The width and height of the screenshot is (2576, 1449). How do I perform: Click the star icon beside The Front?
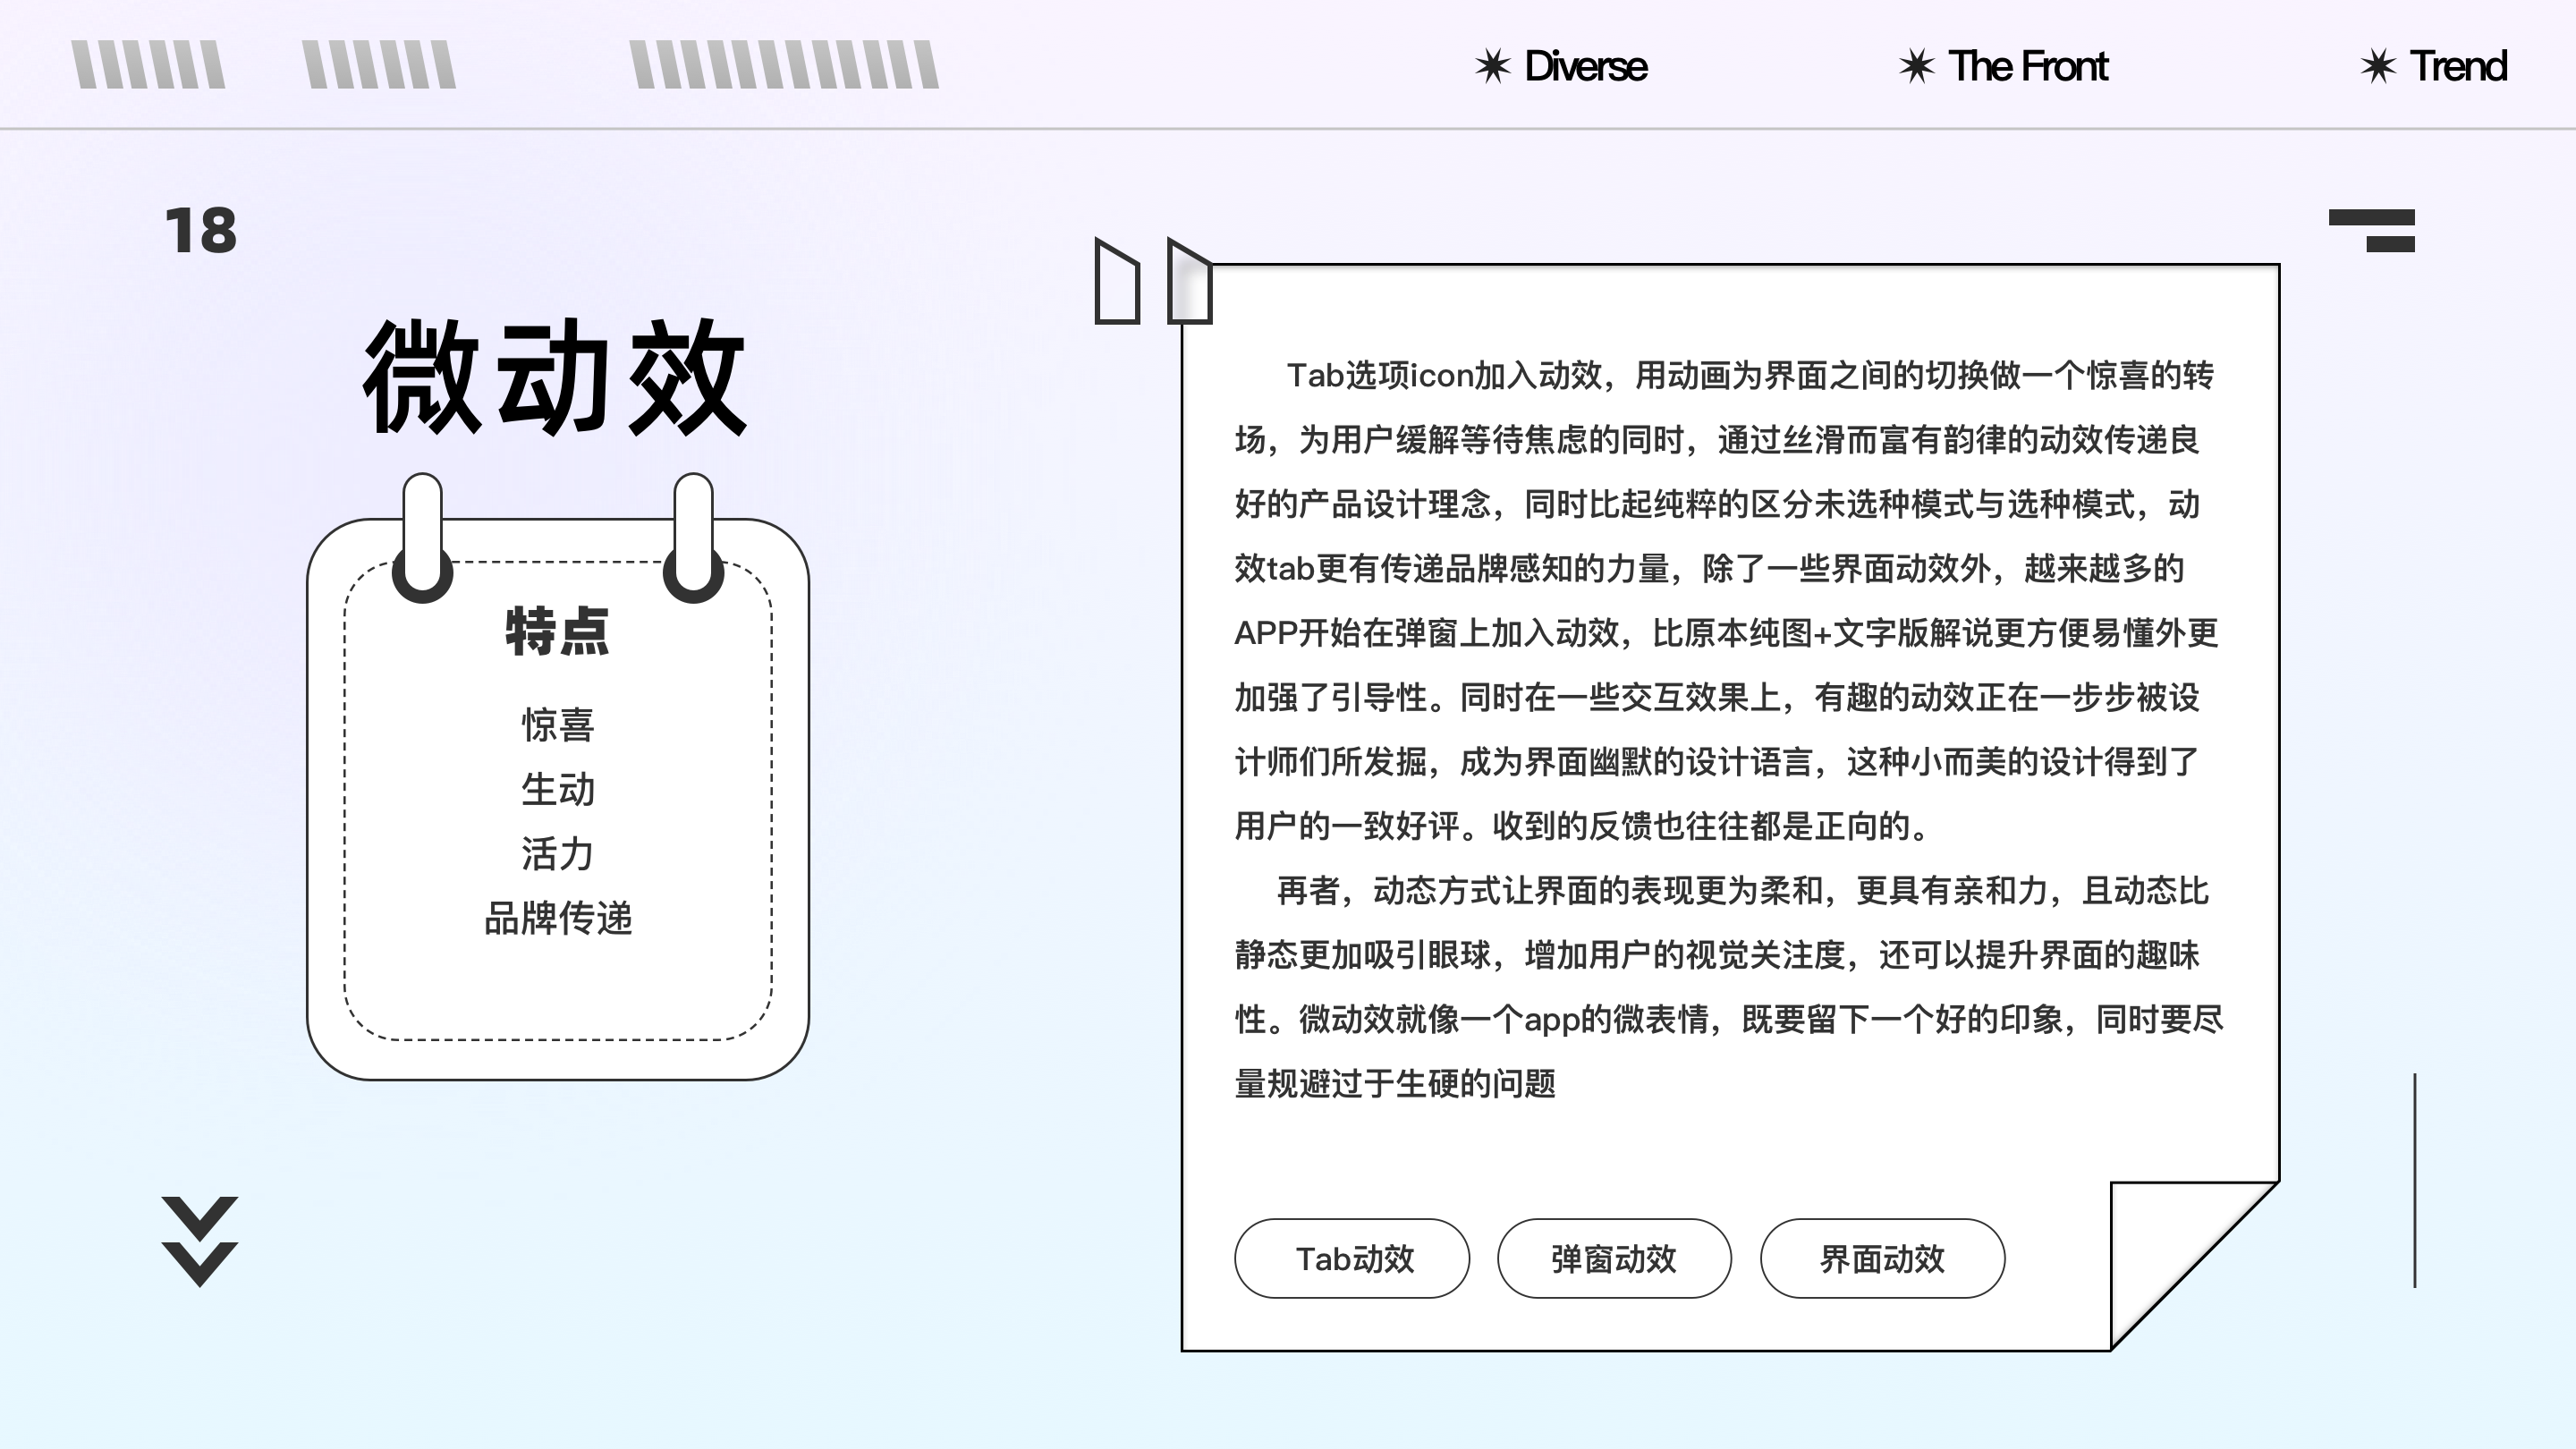click(x=1916, y=67)
